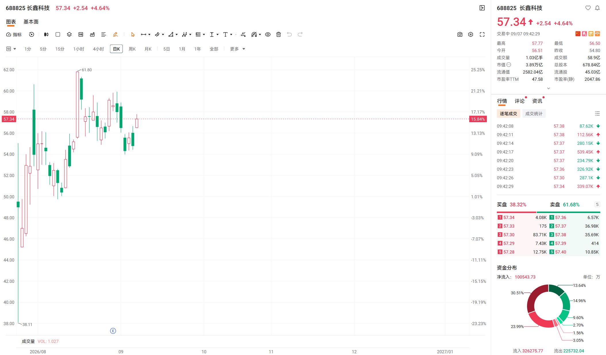Toggle the five-level order book depth button
The width and height of the screenshot is (606, 355).
597,204
